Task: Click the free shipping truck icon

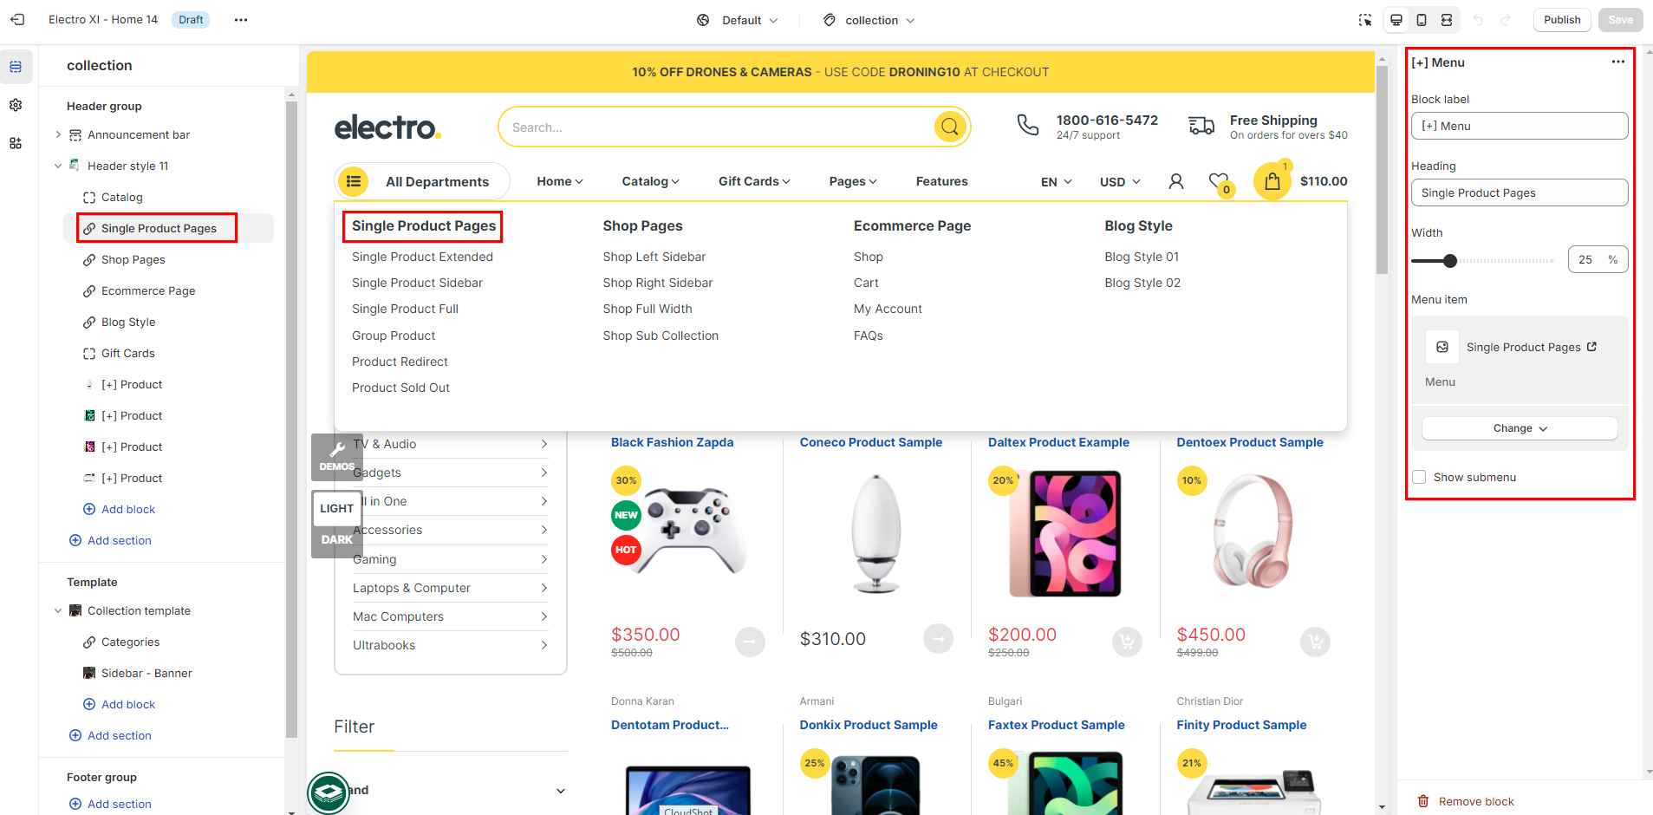Action: click(x=1201, y=127)
